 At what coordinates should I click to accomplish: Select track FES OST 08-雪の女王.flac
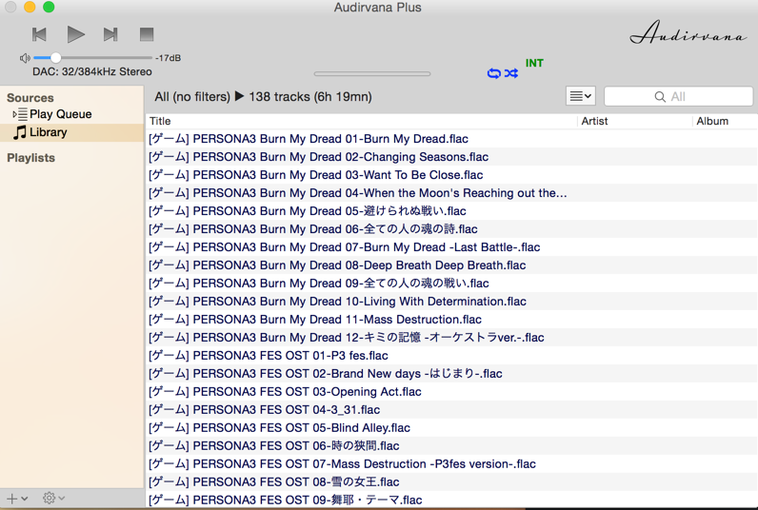click(x=451, y=482)
